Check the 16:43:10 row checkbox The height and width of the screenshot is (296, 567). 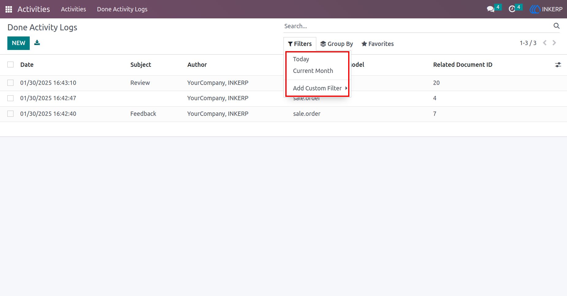pos(10,83)
